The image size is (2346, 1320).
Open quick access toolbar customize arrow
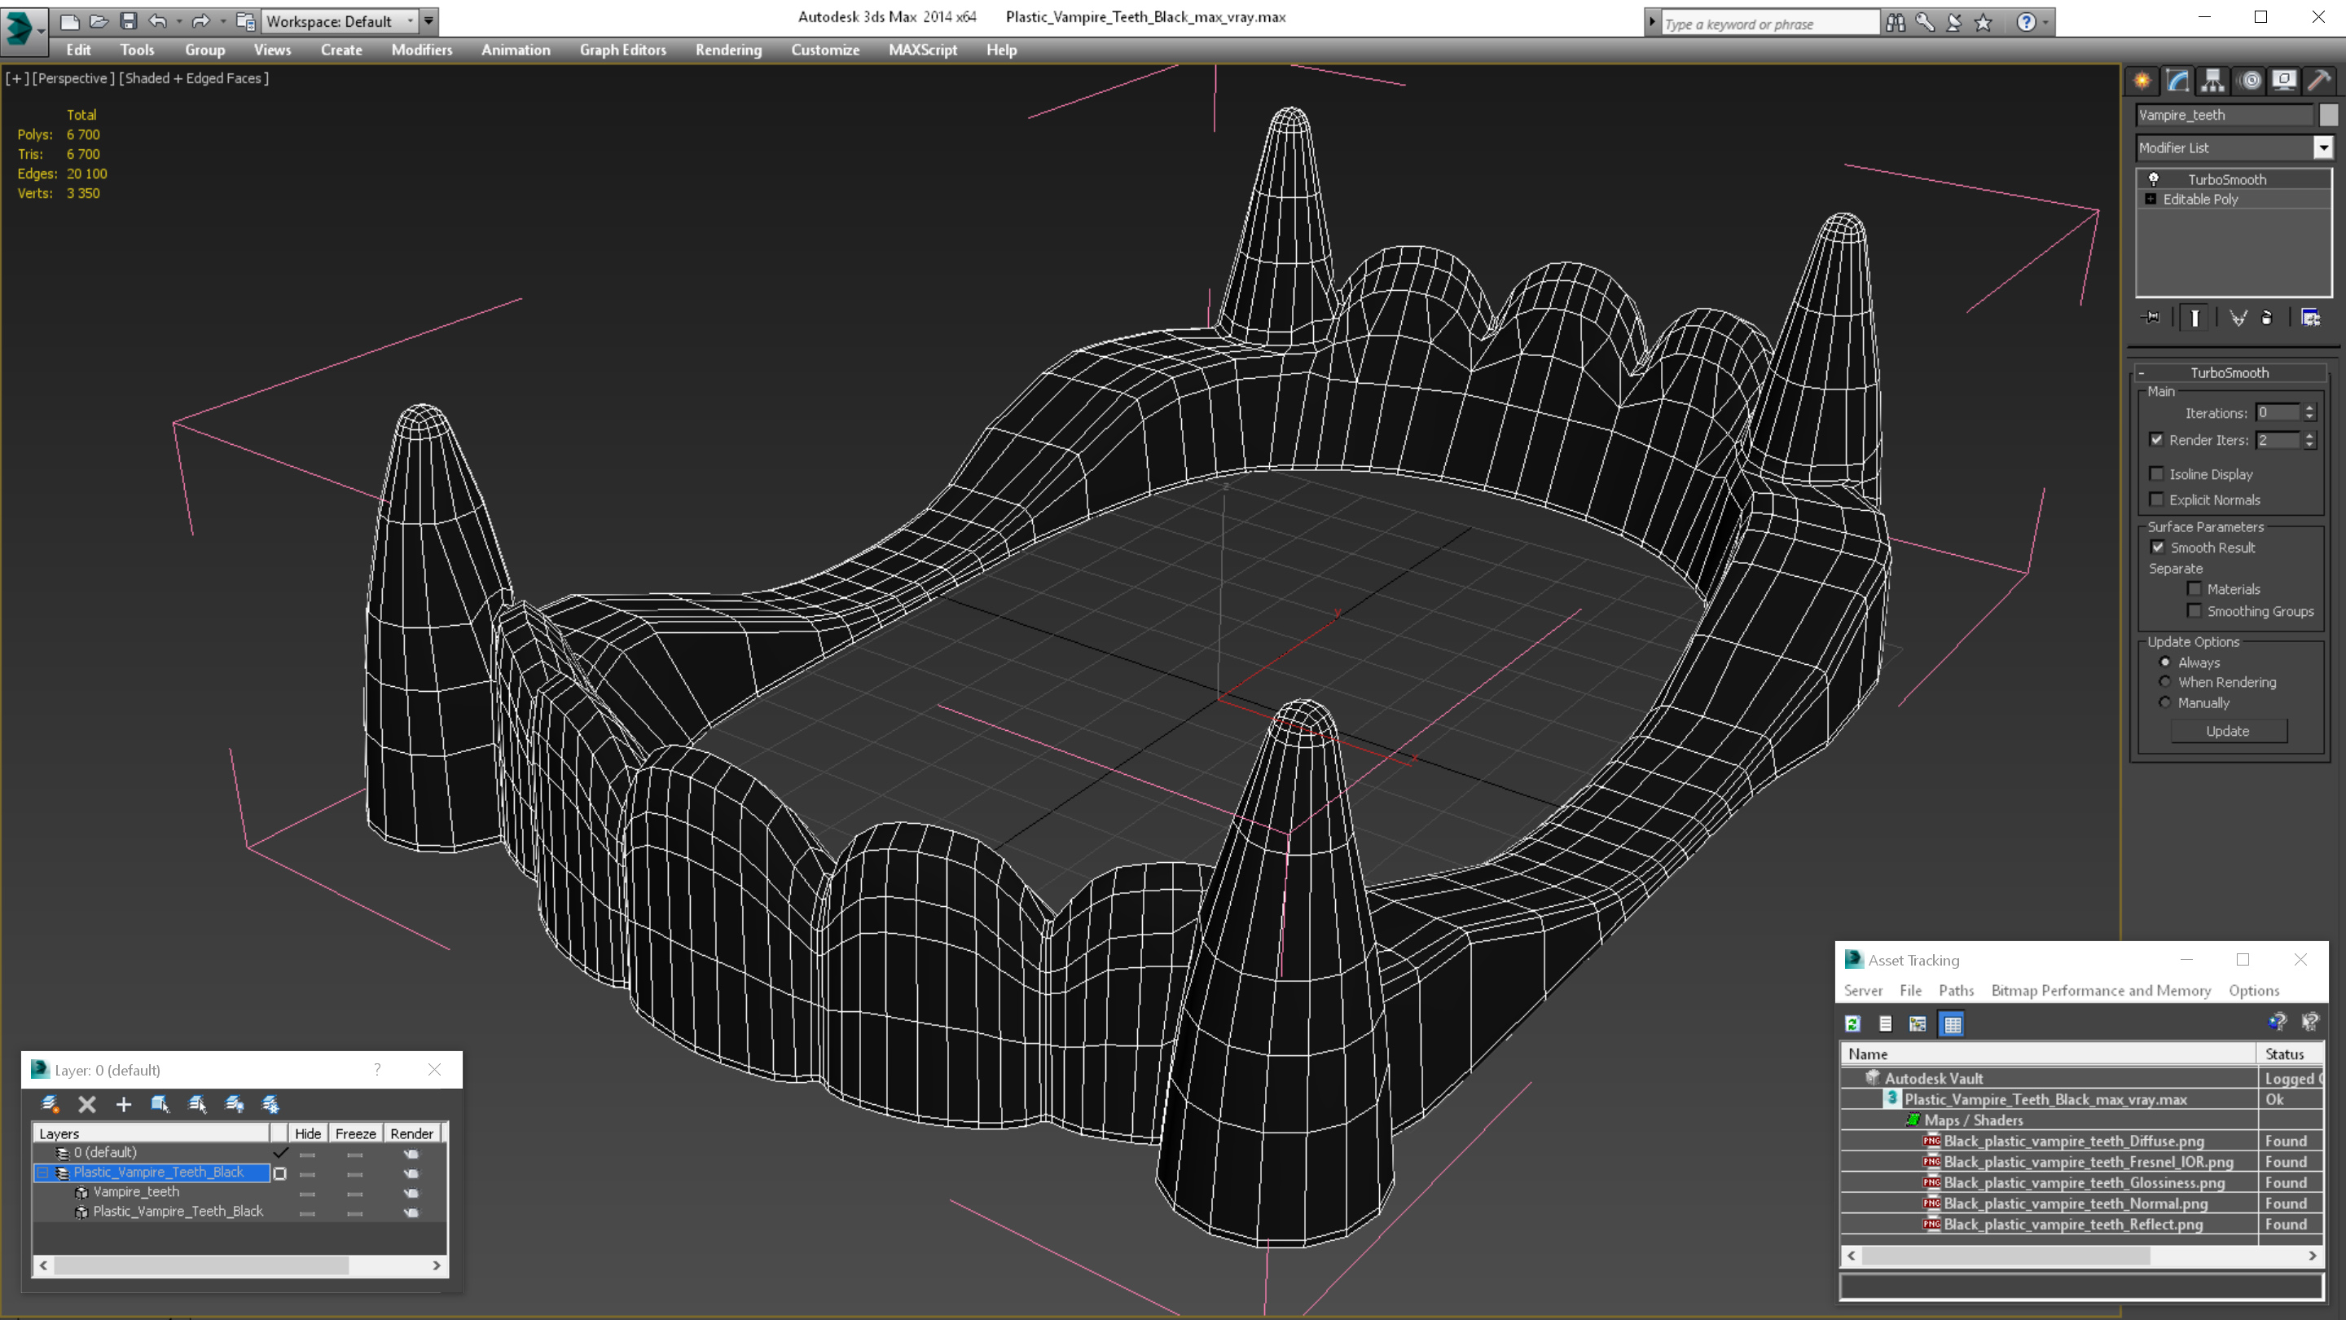[429, 20]
